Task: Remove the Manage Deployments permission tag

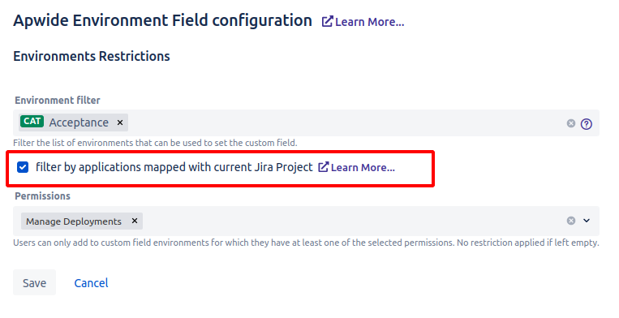Action: tap(135, 221)
